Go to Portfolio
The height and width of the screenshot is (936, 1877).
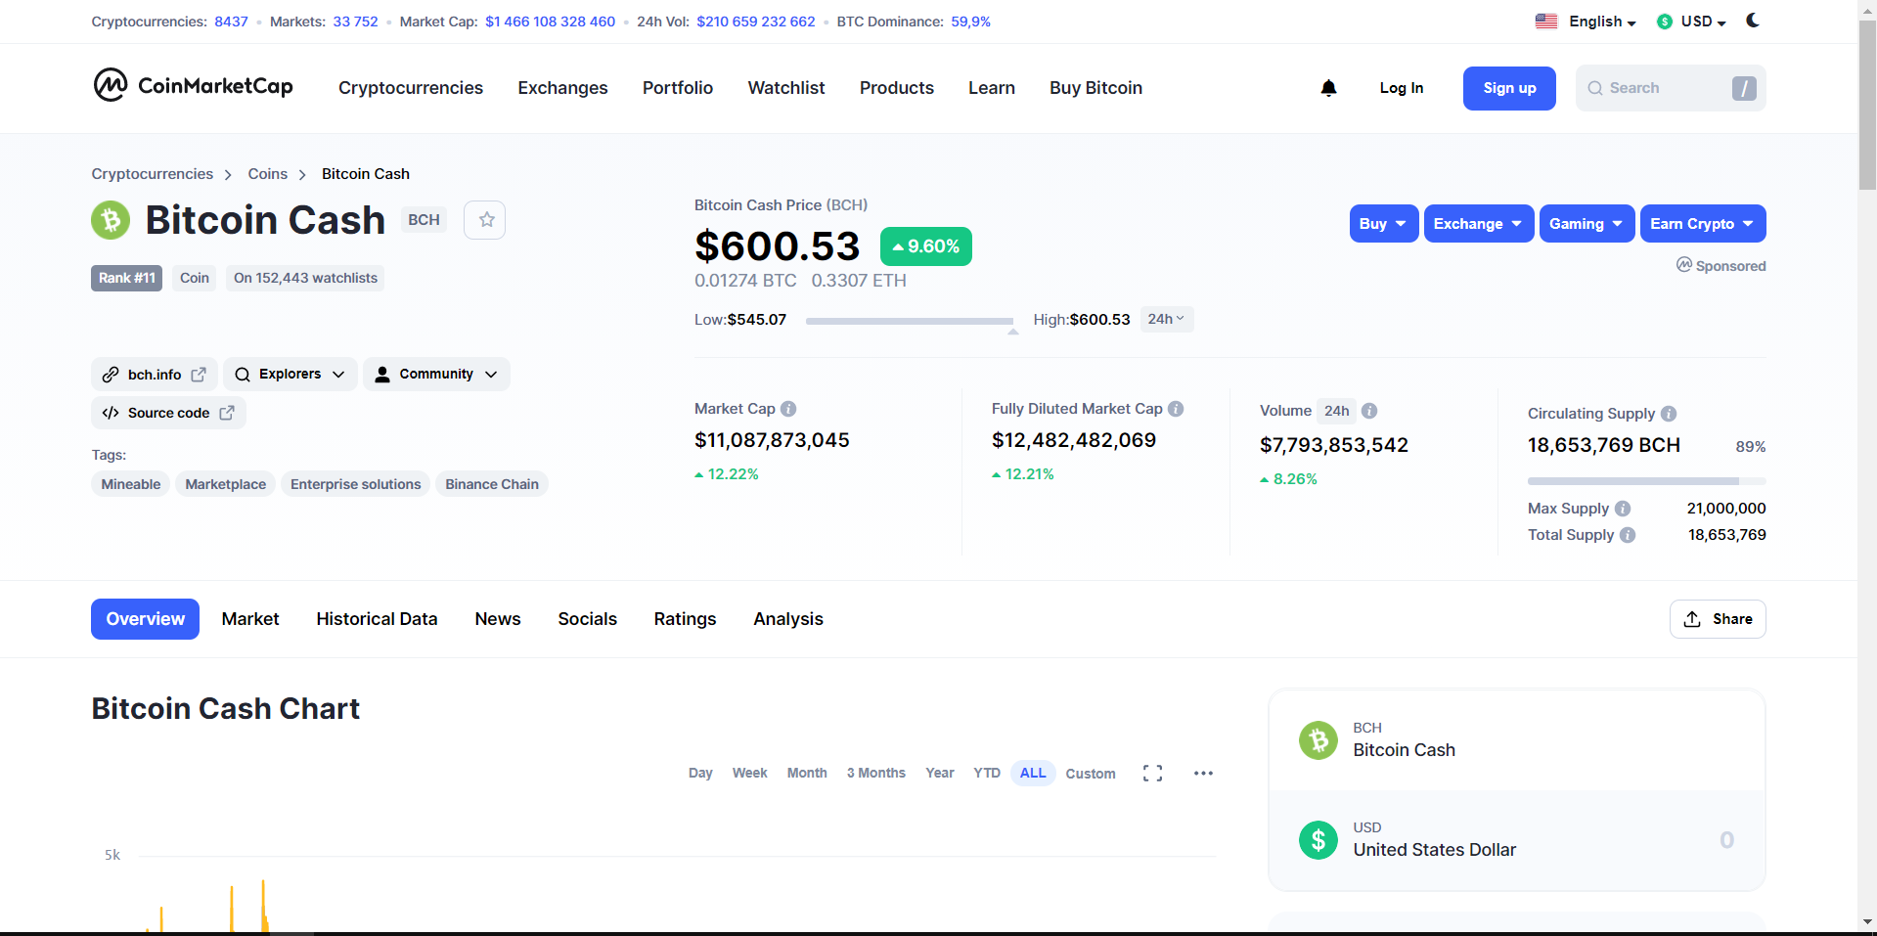(x=678, y=88)
